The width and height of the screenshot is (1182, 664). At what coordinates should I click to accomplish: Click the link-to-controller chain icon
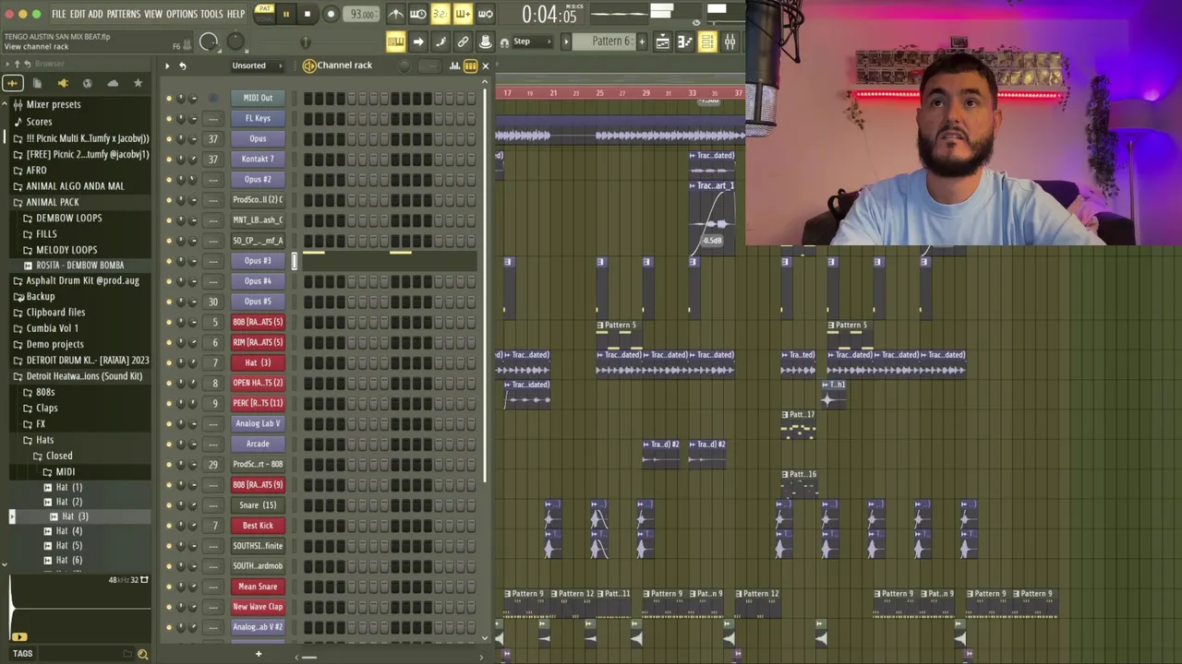point(463,41)
